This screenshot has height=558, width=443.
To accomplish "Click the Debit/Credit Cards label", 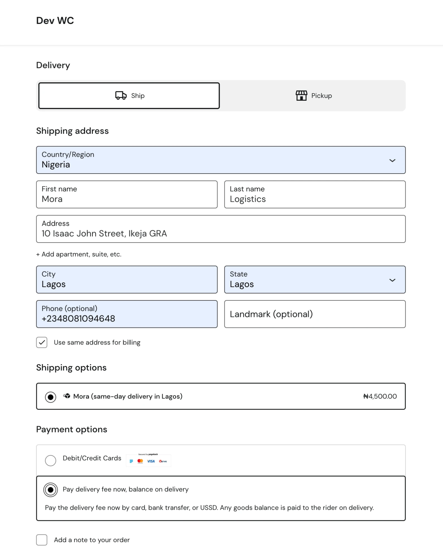I will 92,458.
